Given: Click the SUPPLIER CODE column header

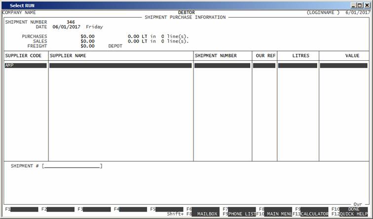Looking at the screenshot, I should click(23, 55).
